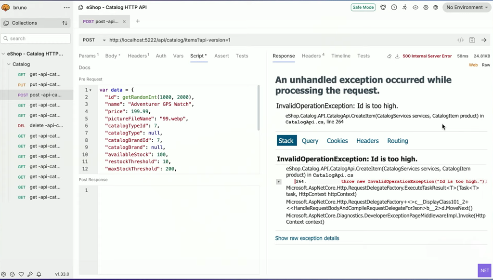Clear the response with the eraser icon
The height and width of the screenshot is (280, 493).
(389, 56)
